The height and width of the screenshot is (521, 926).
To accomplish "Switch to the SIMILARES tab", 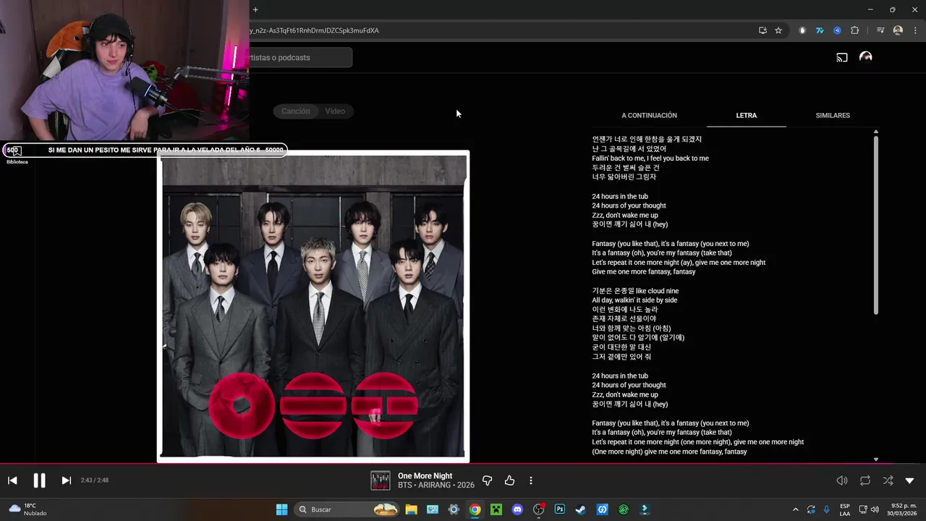I will 833,115.
